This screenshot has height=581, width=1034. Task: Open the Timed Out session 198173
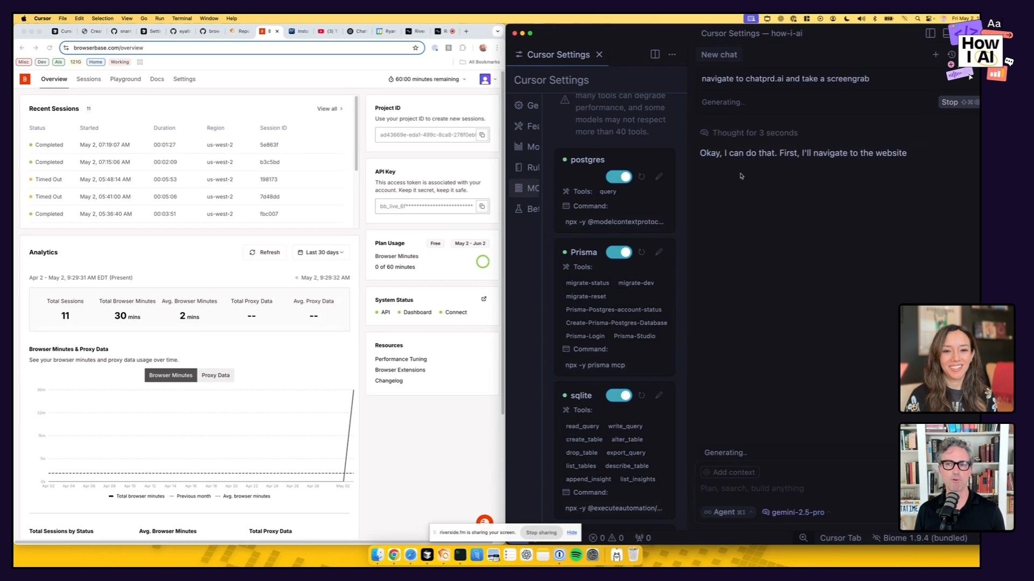coord(186,179)
